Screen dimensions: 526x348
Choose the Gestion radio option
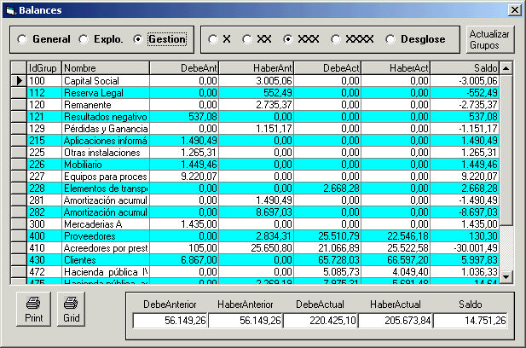point(140,39)
